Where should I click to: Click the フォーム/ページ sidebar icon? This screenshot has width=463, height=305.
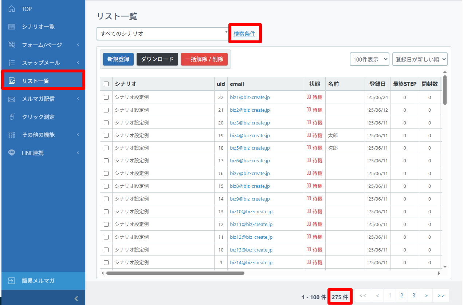click(12, 45)
